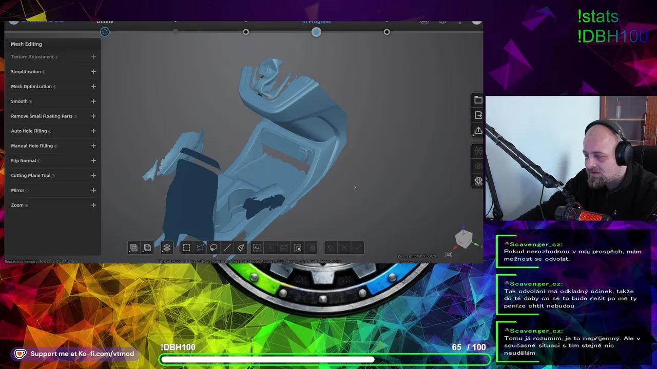Screen dimensions: 657x369
Task: Click the invert selection icon
Action: point(284,248)
